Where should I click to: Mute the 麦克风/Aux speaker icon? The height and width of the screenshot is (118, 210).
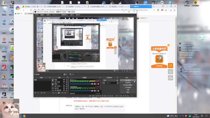pyautogui.click(x=95, y=84)
